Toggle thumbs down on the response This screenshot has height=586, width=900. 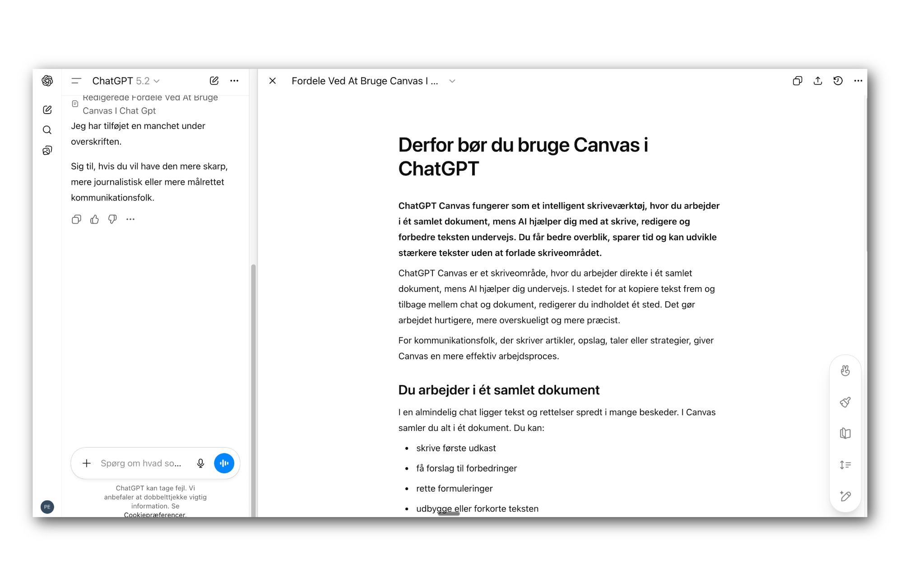click(112, 219)
